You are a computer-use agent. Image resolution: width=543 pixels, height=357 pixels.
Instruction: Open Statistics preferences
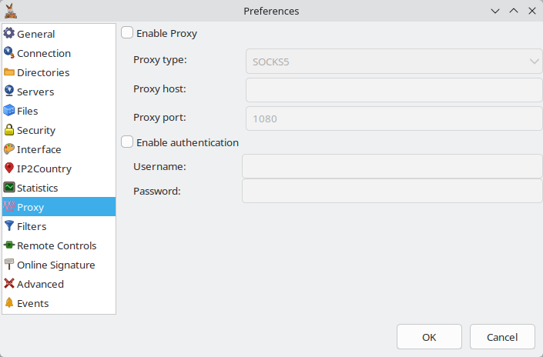coord(59,188)
